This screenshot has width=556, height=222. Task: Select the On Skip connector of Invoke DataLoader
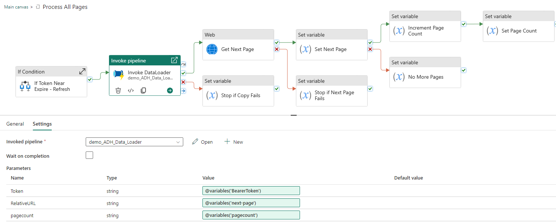(183, 64)
